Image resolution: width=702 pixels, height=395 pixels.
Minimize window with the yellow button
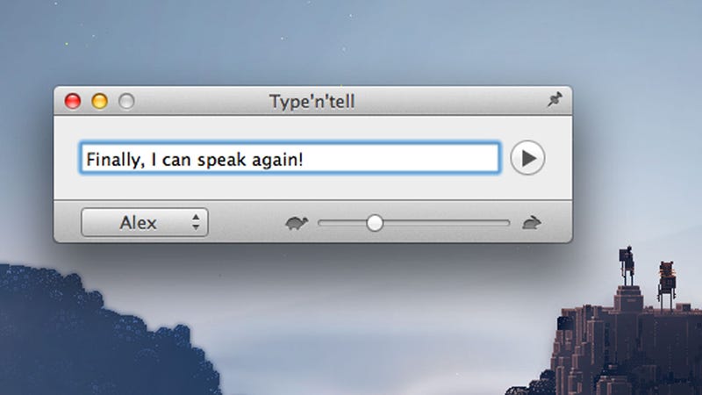point(99,101)
